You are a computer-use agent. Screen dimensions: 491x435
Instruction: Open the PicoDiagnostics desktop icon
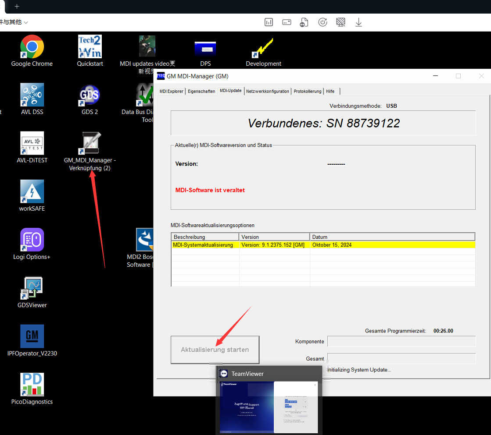pyautogui.click(x=32, y=385)
